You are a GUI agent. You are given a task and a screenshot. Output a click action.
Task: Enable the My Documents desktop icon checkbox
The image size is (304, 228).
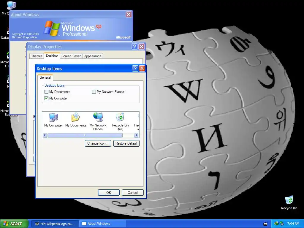point(46,91)
